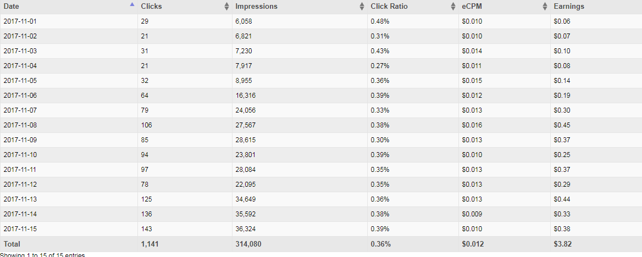
Task: Click the eCPM column header label
Action: tap(472, 7)
